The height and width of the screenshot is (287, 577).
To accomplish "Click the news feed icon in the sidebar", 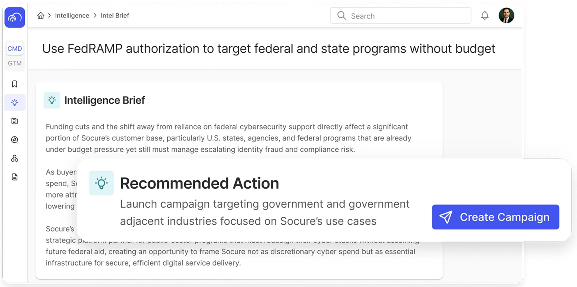I will pos(14,121).
